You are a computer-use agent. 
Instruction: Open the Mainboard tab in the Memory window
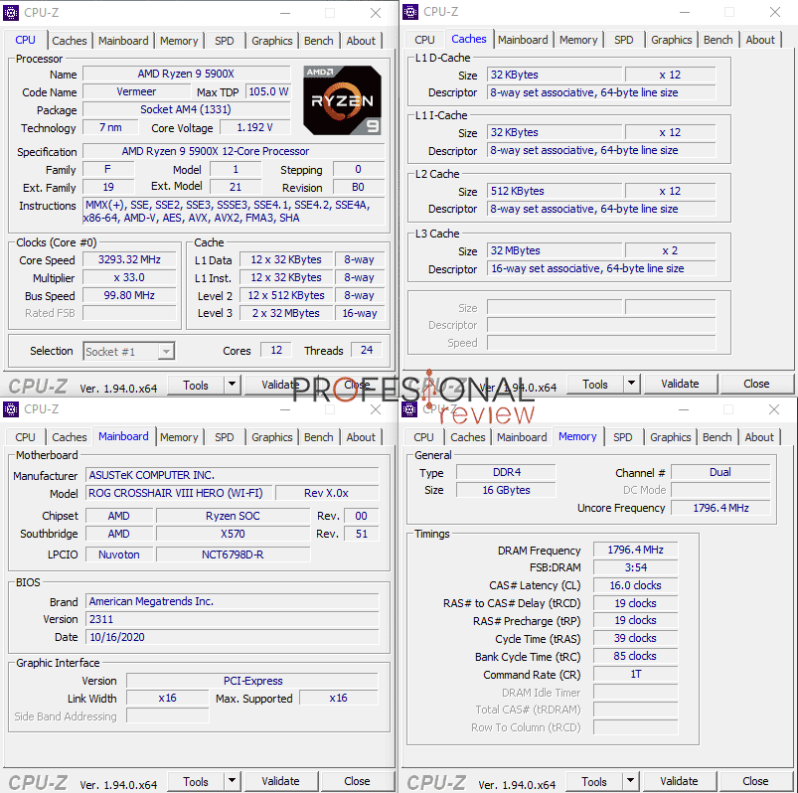point(522,437)
